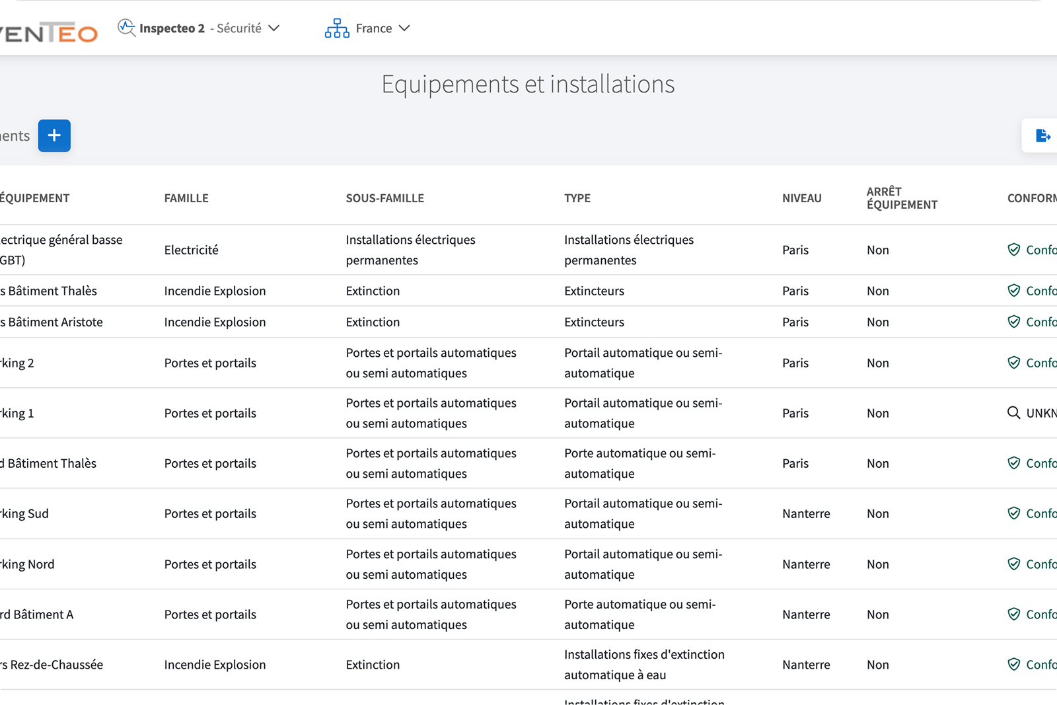Image resolution: width=1057 pixels, height=705 pixels.
Task: Click the shield icon in the Bâtiment A row
Action: tap(1014, 614)
